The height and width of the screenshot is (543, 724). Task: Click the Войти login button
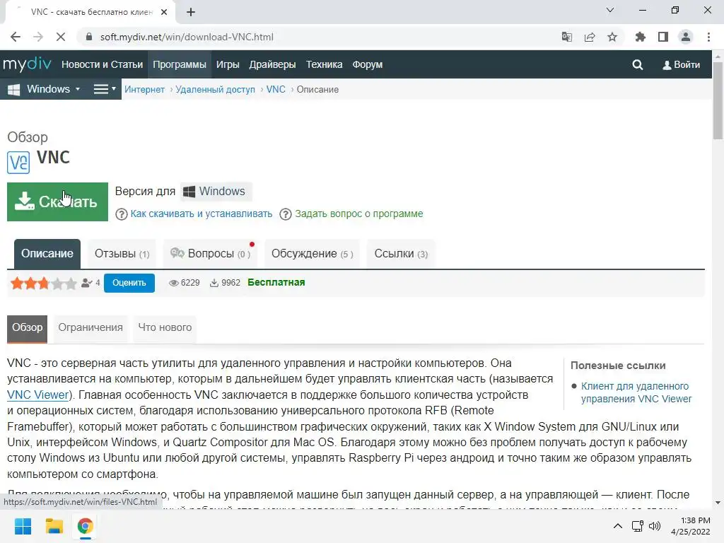682,64
